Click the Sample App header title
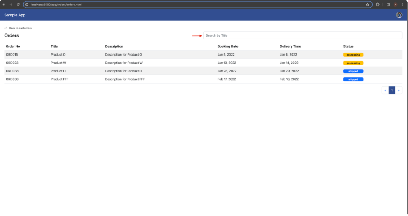This screenshot has width=408, height=216. (15, 15)
